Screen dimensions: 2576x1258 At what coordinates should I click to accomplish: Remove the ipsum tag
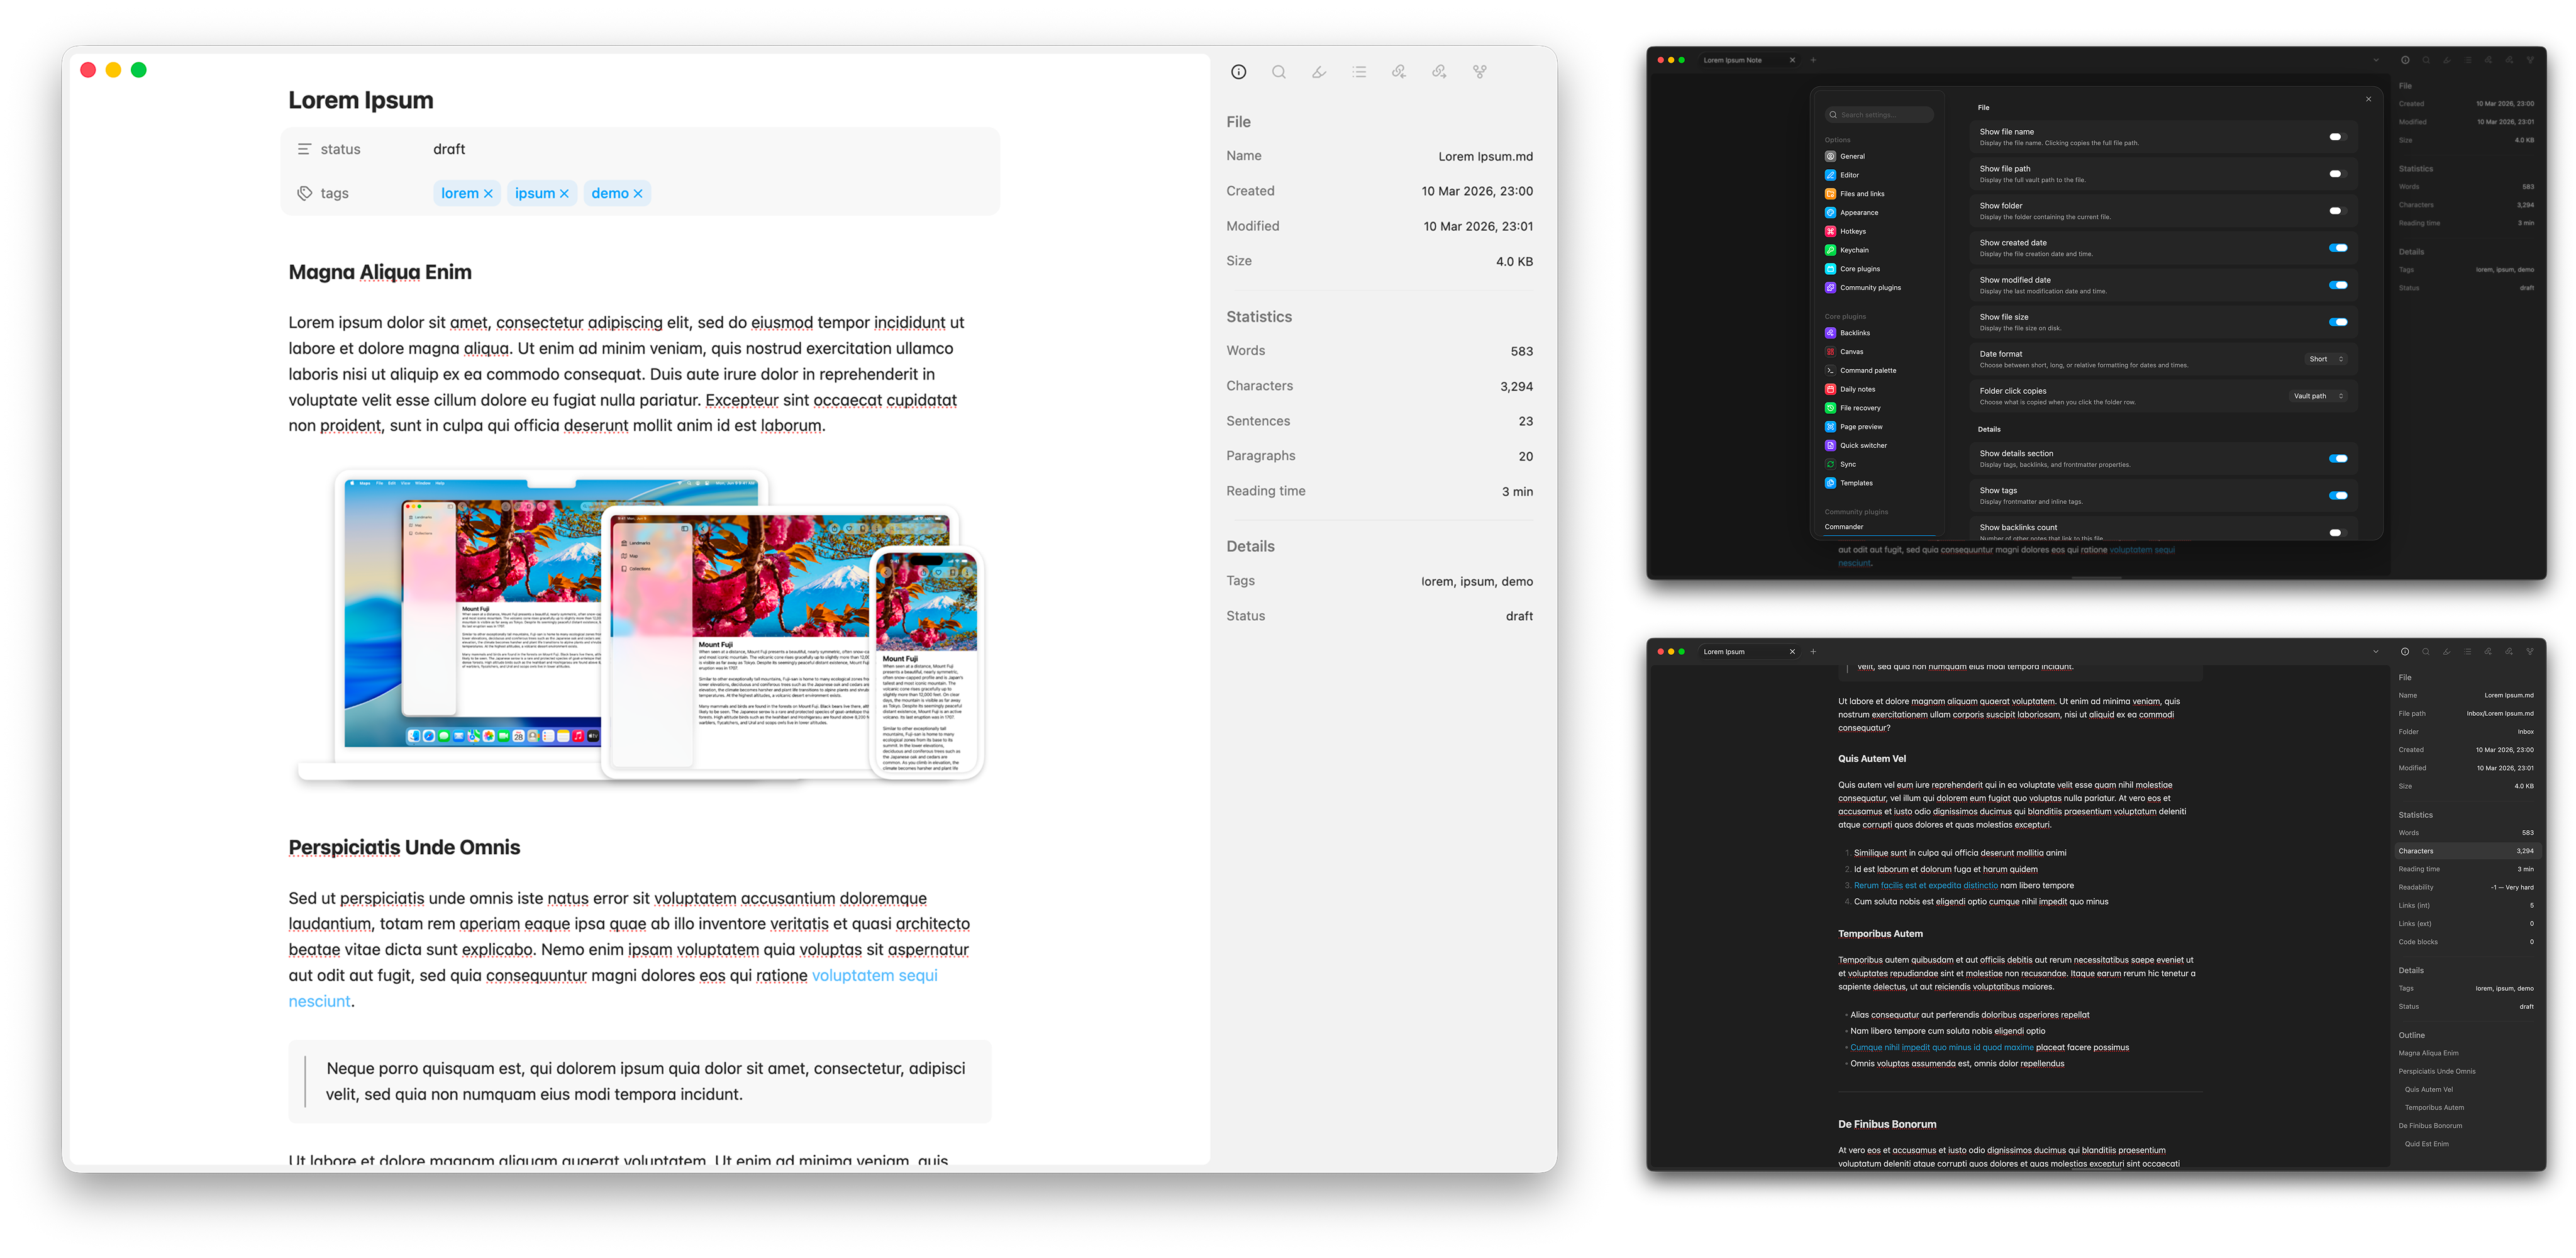point(564,194)
